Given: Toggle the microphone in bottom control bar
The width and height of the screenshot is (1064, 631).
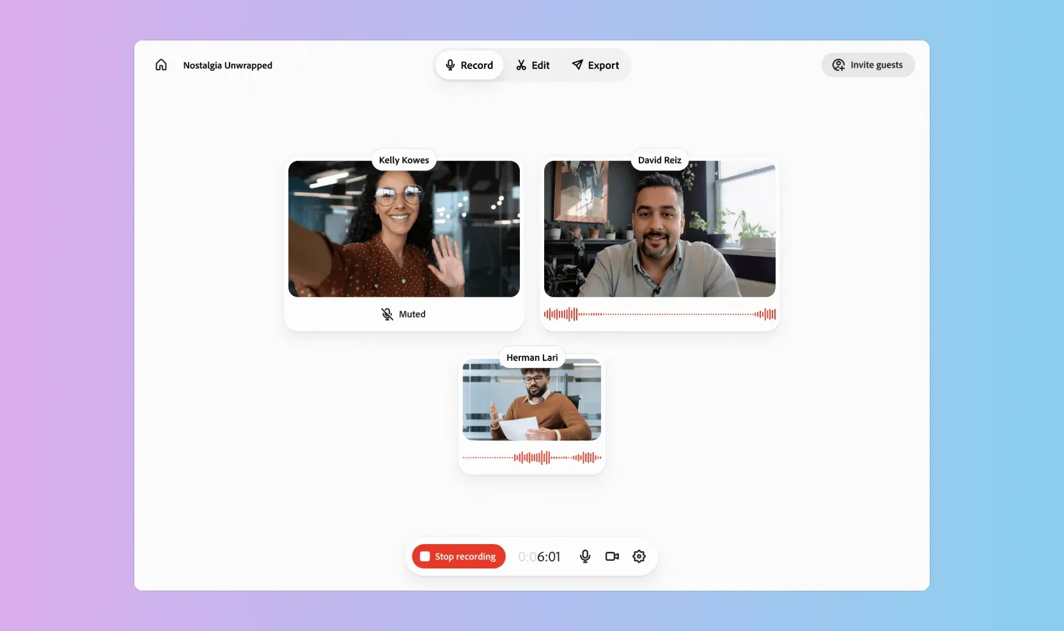Looking at the screenshot, I should pos(585,556).
